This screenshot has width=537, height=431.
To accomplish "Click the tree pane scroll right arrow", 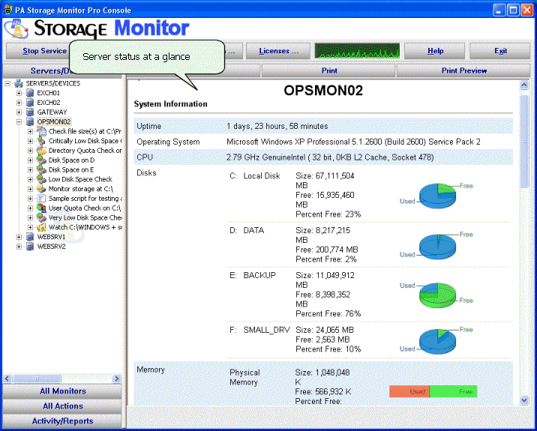I will click(117, 379).
